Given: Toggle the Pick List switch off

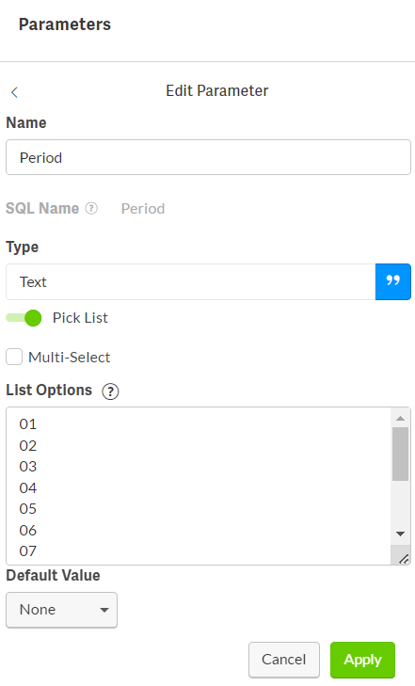Looking at the screenshot, I should [x=24, y=318].
